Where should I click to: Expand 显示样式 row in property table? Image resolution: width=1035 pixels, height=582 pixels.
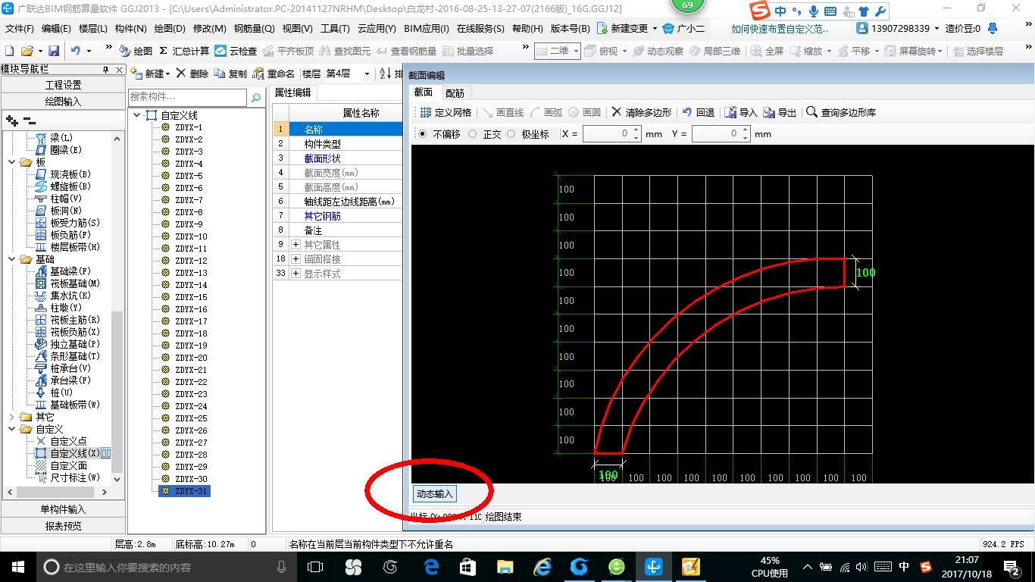tap(295, 274)
